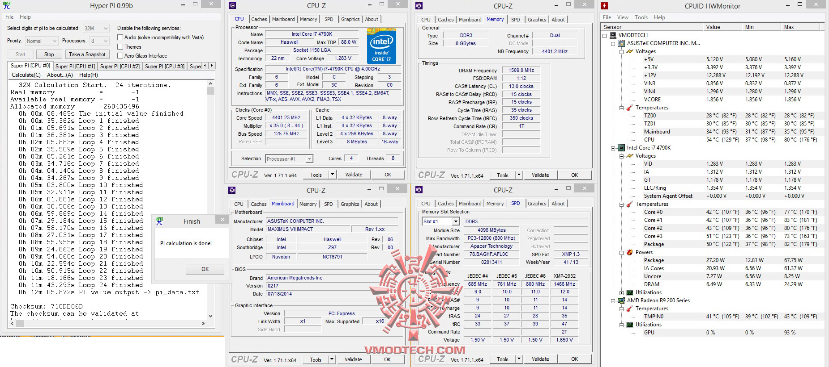Expand Utilizations node under Intel Core i7
Viewport: 829px width, 367px height.
(621, 292)
